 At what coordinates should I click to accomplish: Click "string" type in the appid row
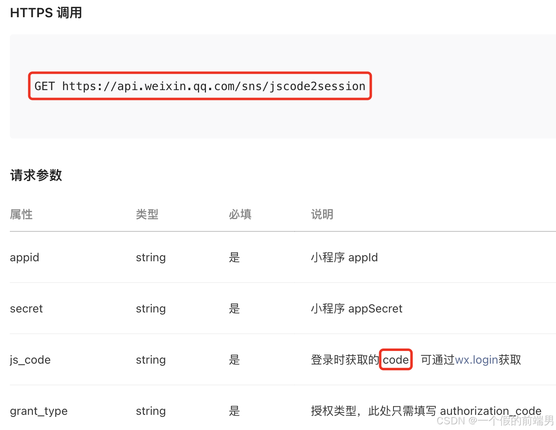click(151, 258)
